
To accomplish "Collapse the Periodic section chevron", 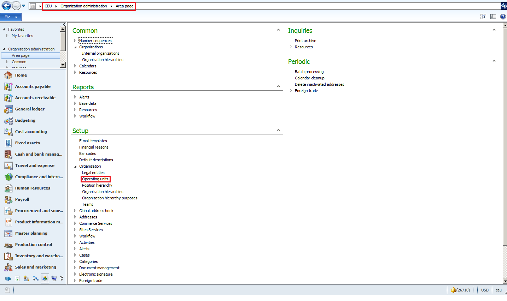I will click(x=494, y=61).
